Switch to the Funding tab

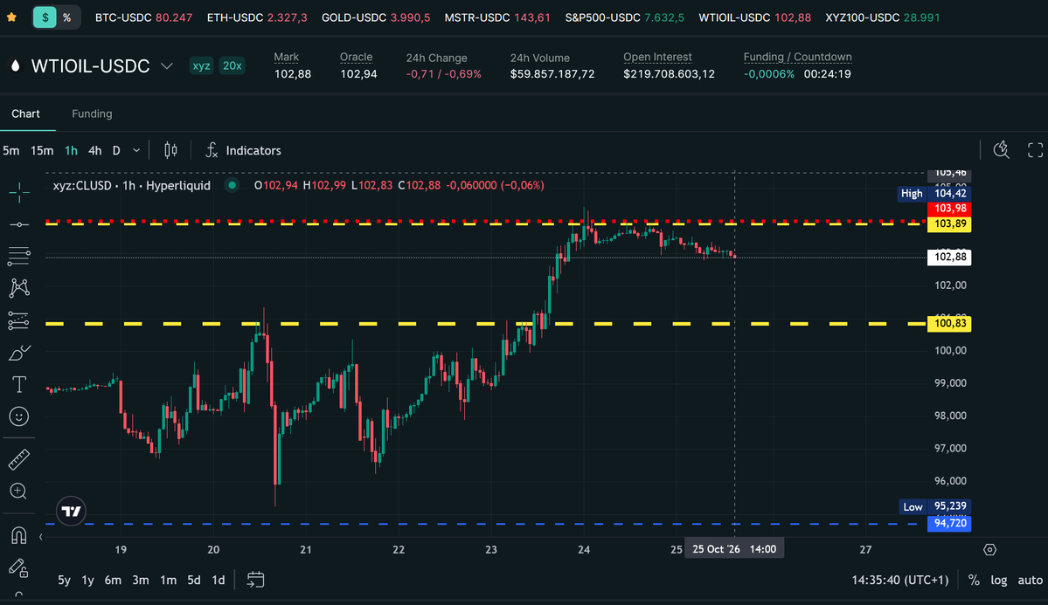(92, 113)
